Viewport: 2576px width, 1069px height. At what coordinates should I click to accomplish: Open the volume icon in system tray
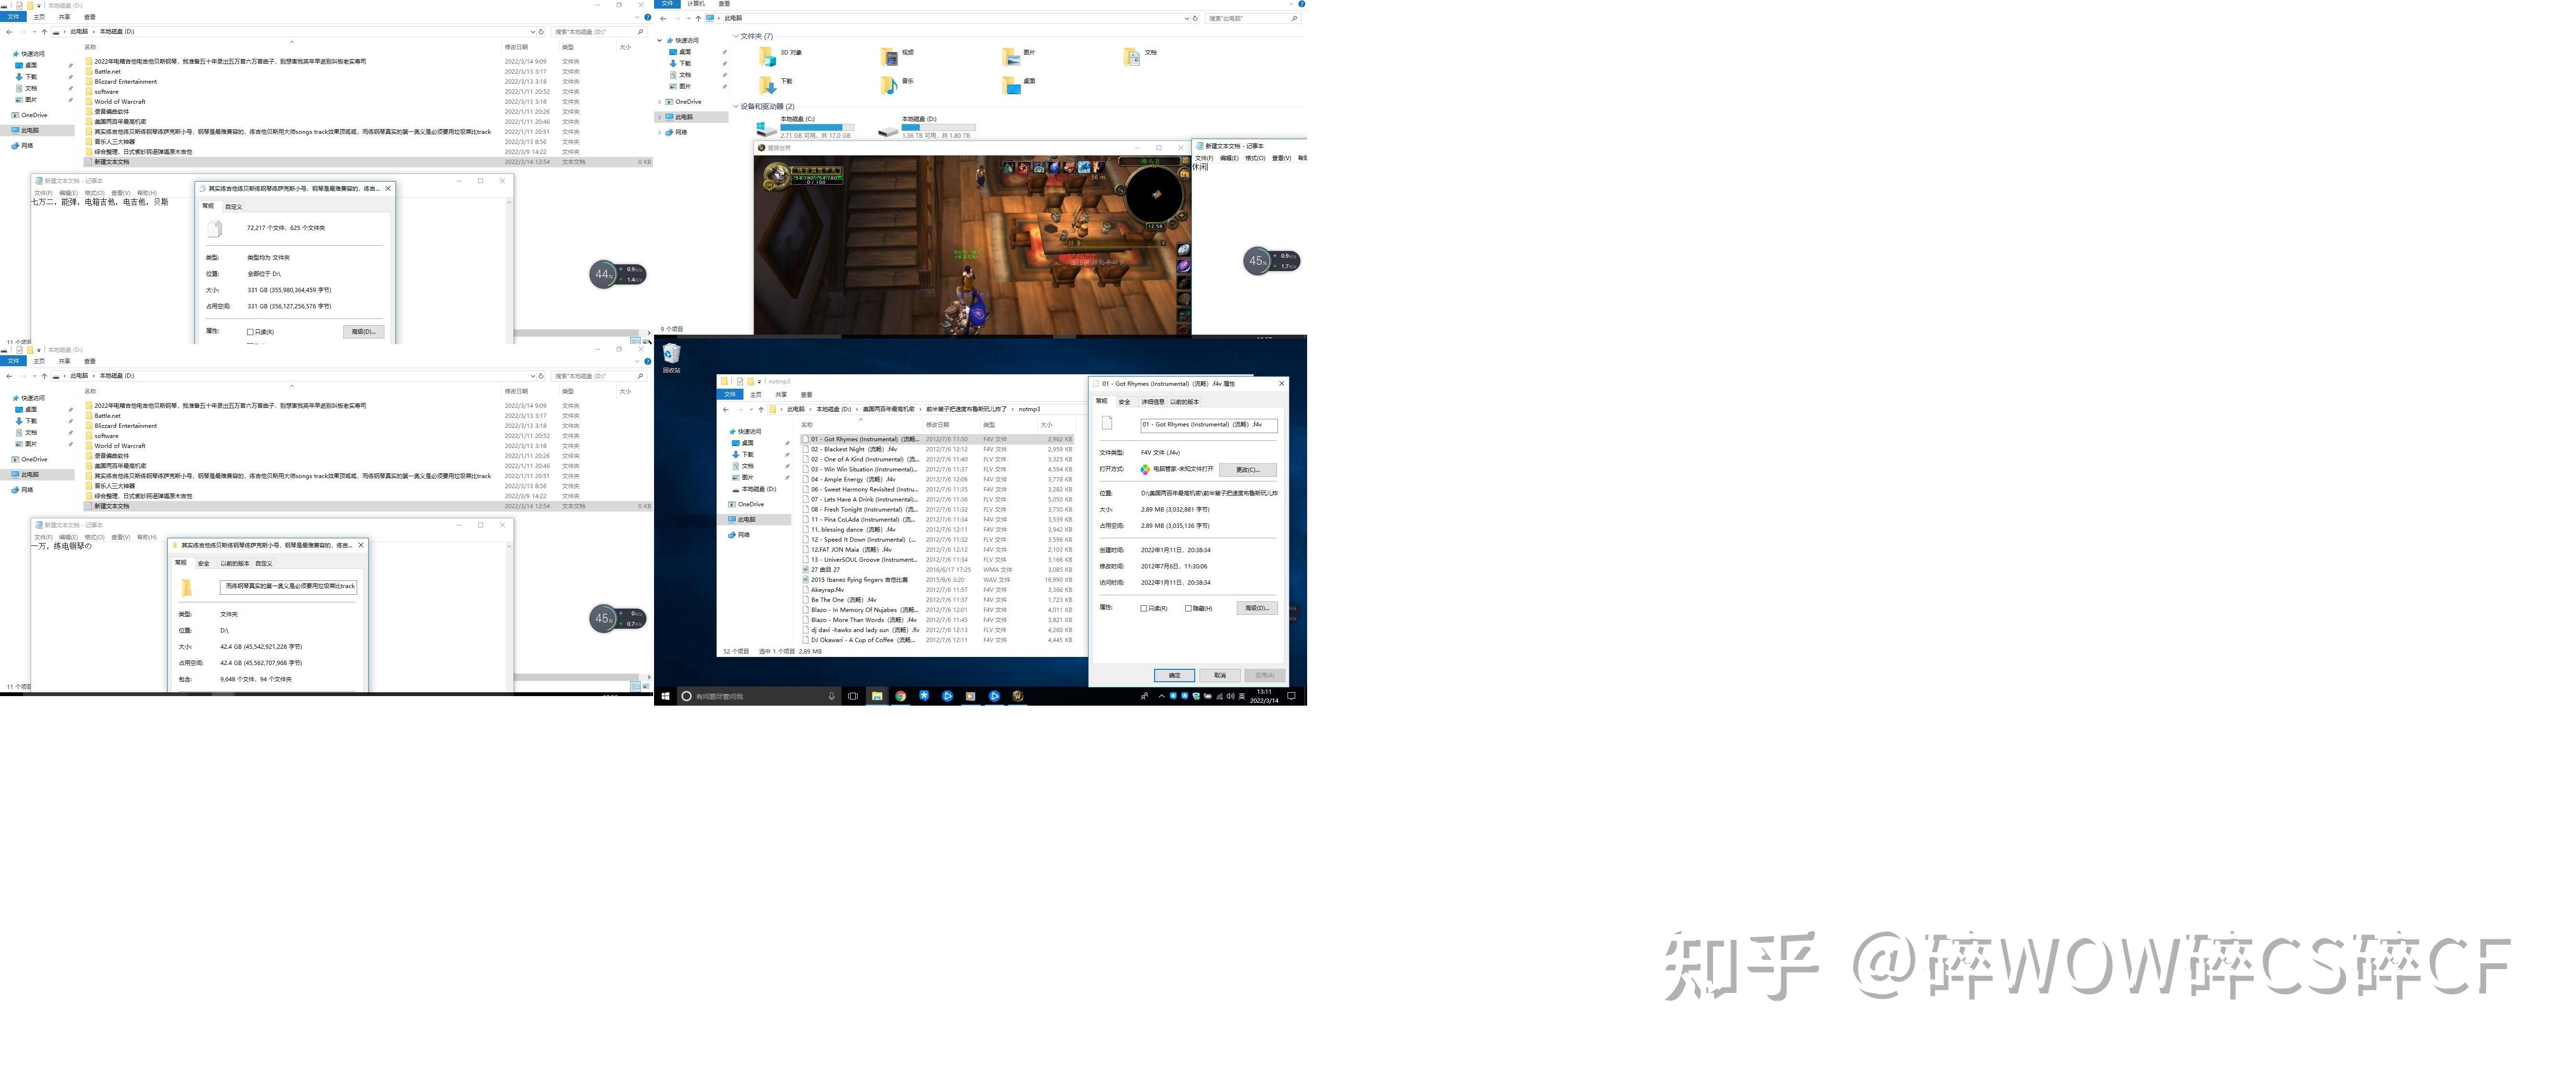(1230, 696)
